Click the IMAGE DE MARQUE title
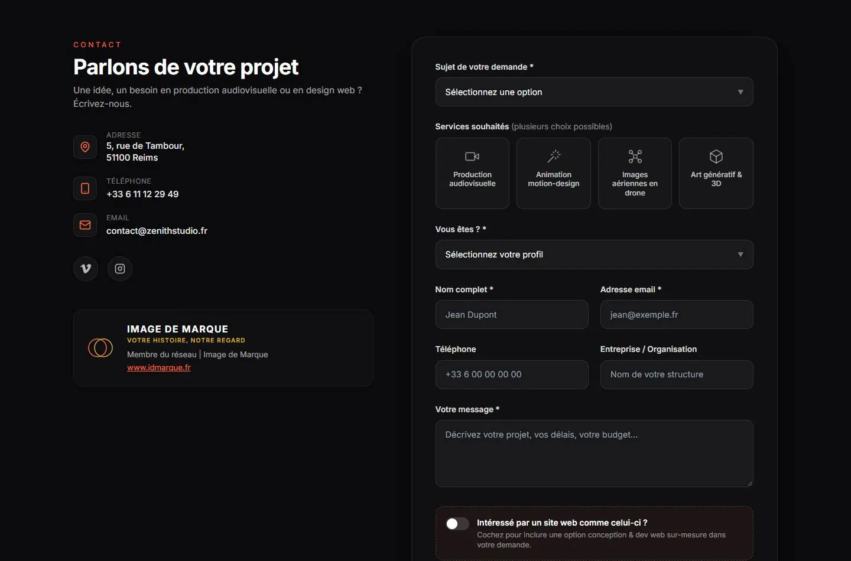 pyautogui.click(x=177, y=329)
